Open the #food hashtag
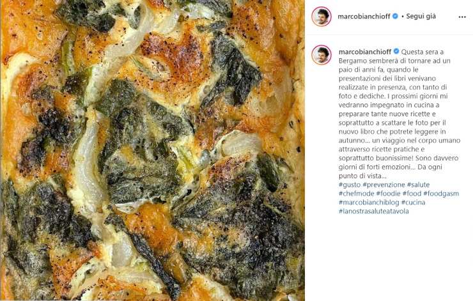The width and height of the screenshot is (473, 301). (412, 194)
